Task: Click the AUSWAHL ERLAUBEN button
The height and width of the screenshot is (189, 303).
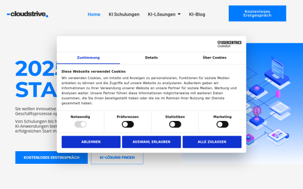Action: click(151, 142)
